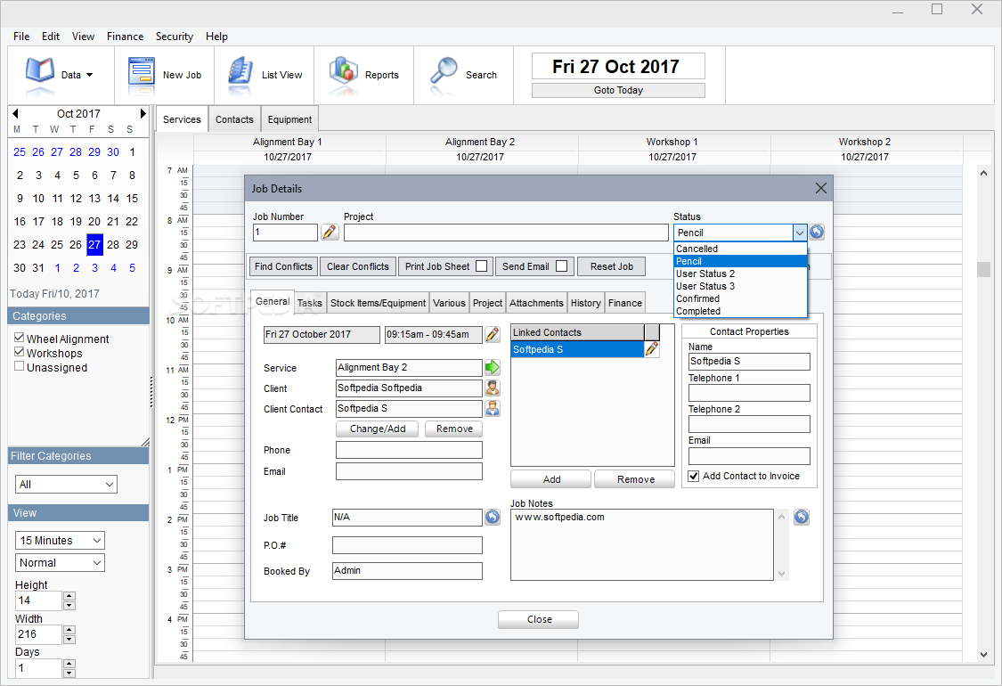This screenshot has height=686, width=1002.
Task: Click schedule vertical scrollbar thumb
Action: pyautogui.click(x=983, y=269)
